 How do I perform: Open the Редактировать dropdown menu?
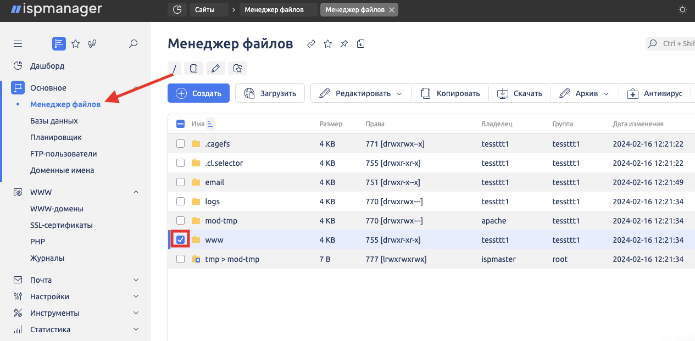(361, 93)
